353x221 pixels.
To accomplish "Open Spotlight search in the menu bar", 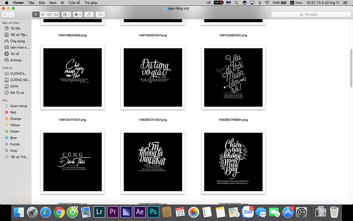I will (x=236, y=3).
